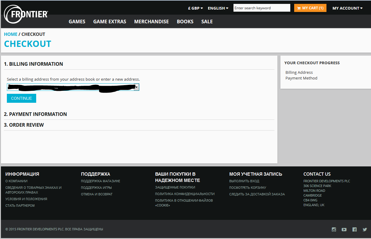Viewport: 371px width, 239px height.
Task: Open the English language dropdown
Action: pos(218,8)
